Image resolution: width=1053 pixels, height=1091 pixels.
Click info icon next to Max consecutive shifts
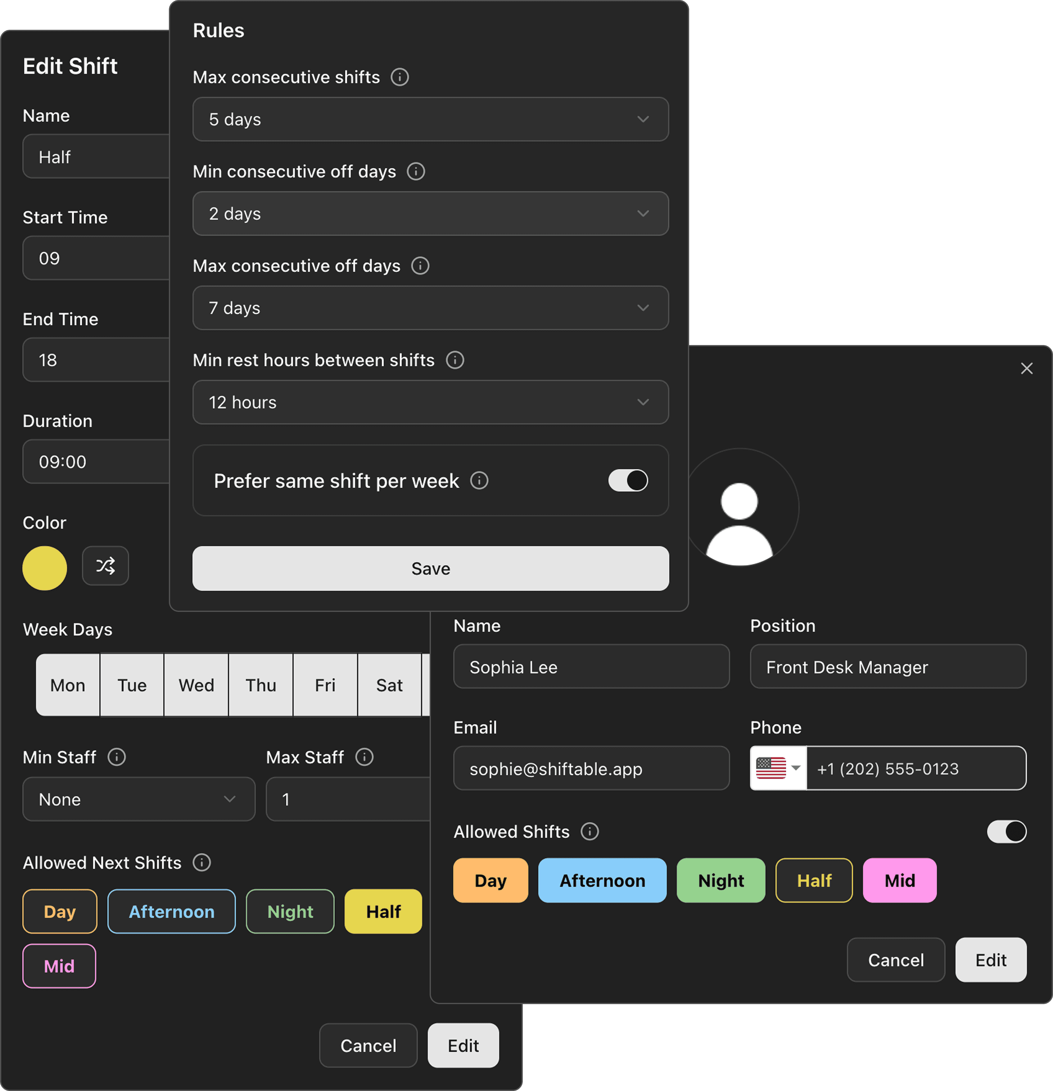pyautogui.click(x=399, y=77)
